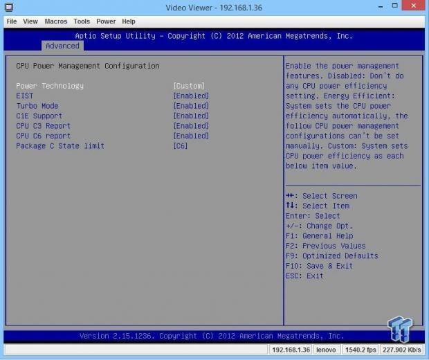Click the Video Viewer window icon
The width and height of the screenshot is (429, 360).
click(9, 7)
